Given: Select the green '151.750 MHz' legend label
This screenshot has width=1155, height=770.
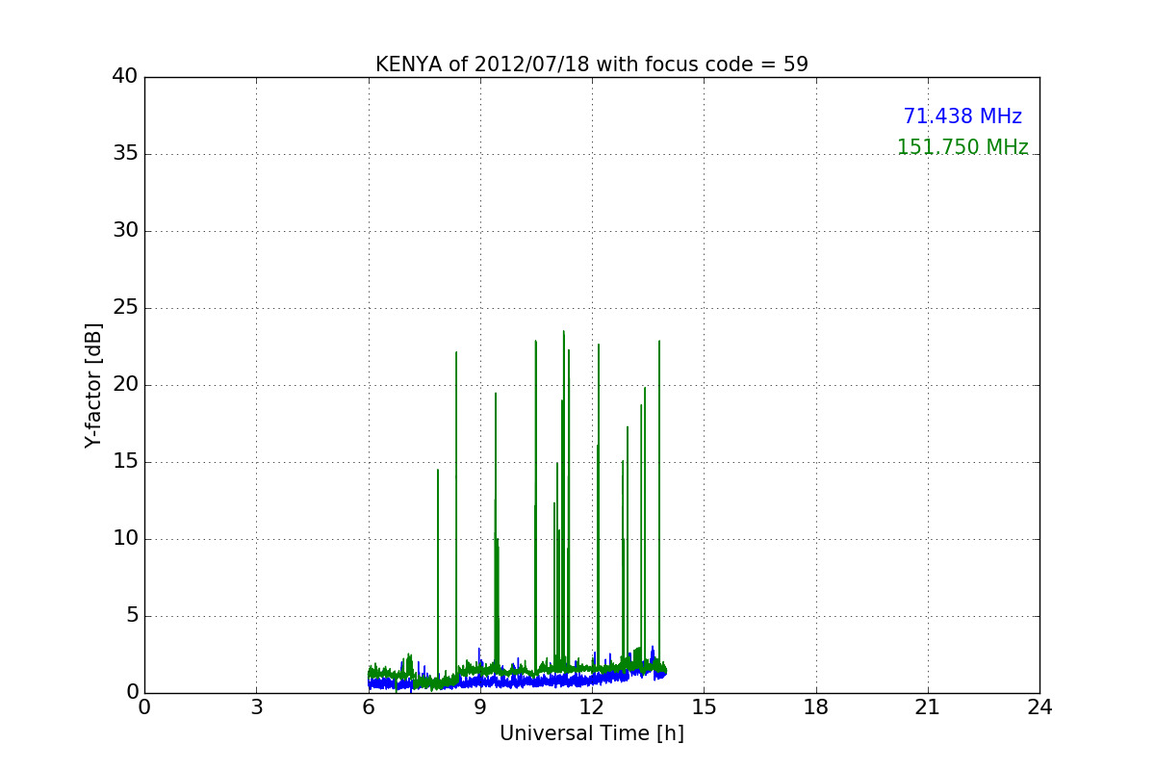Looking at the screenshot, I should pyautogui.click(x=962, y=147).
